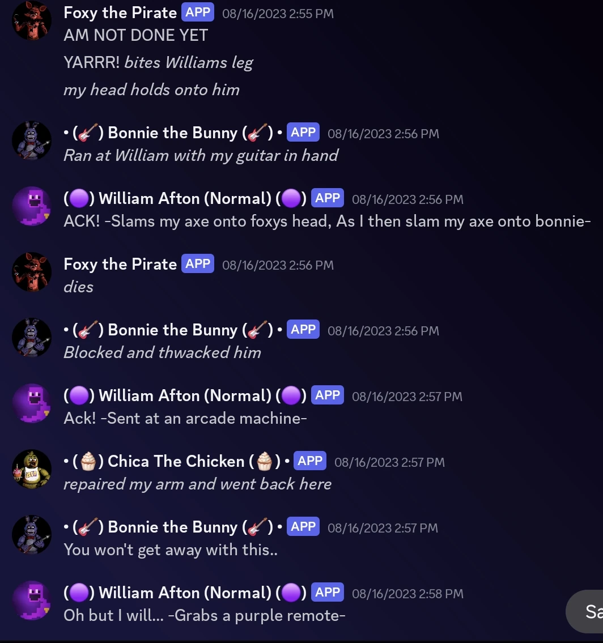The height and width of the screenshot is (643, 603).
Task: Click APP badge on William Afton's 2:58 PM message
Action: 328,592
